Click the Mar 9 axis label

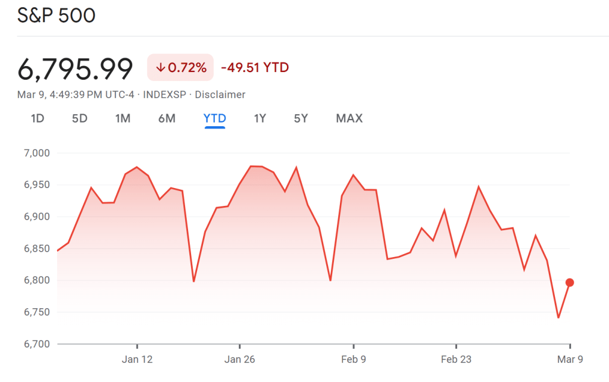point(570,359)
